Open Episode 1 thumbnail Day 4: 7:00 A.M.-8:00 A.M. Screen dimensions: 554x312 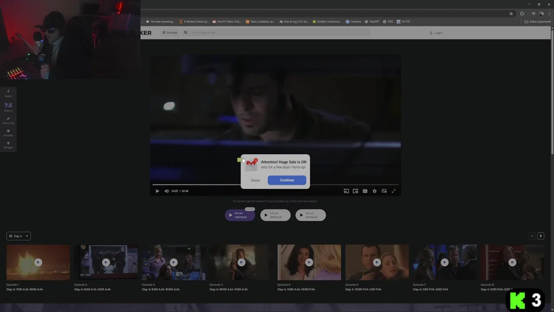pos(38,262)
